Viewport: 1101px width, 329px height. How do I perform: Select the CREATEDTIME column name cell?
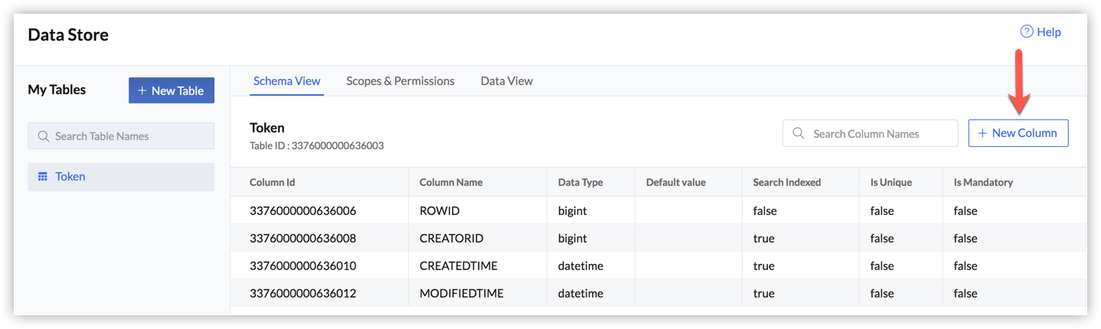click(458, 265)
